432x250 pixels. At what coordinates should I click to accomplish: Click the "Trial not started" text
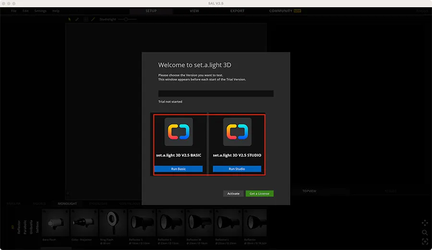[x=170, y=102]
